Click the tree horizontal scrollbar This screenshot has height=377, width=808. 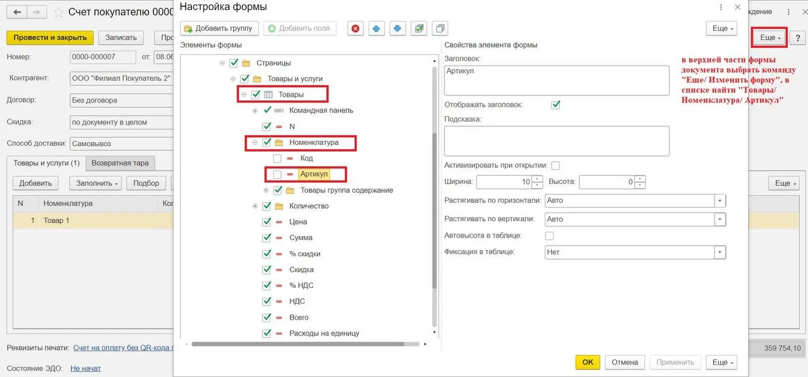coord(297,344)
